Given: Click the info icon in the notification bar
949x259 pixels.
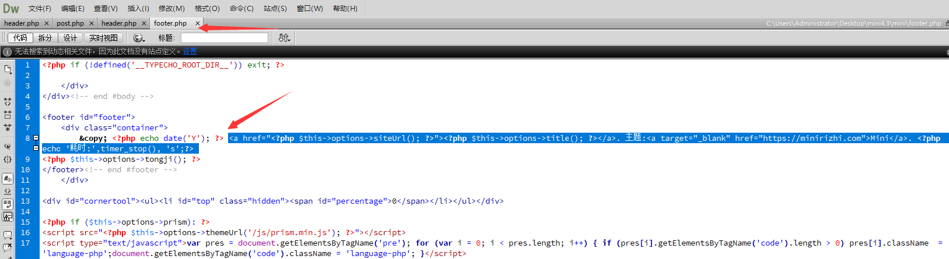Looking at the screenshot, I should tap(8, 52).
